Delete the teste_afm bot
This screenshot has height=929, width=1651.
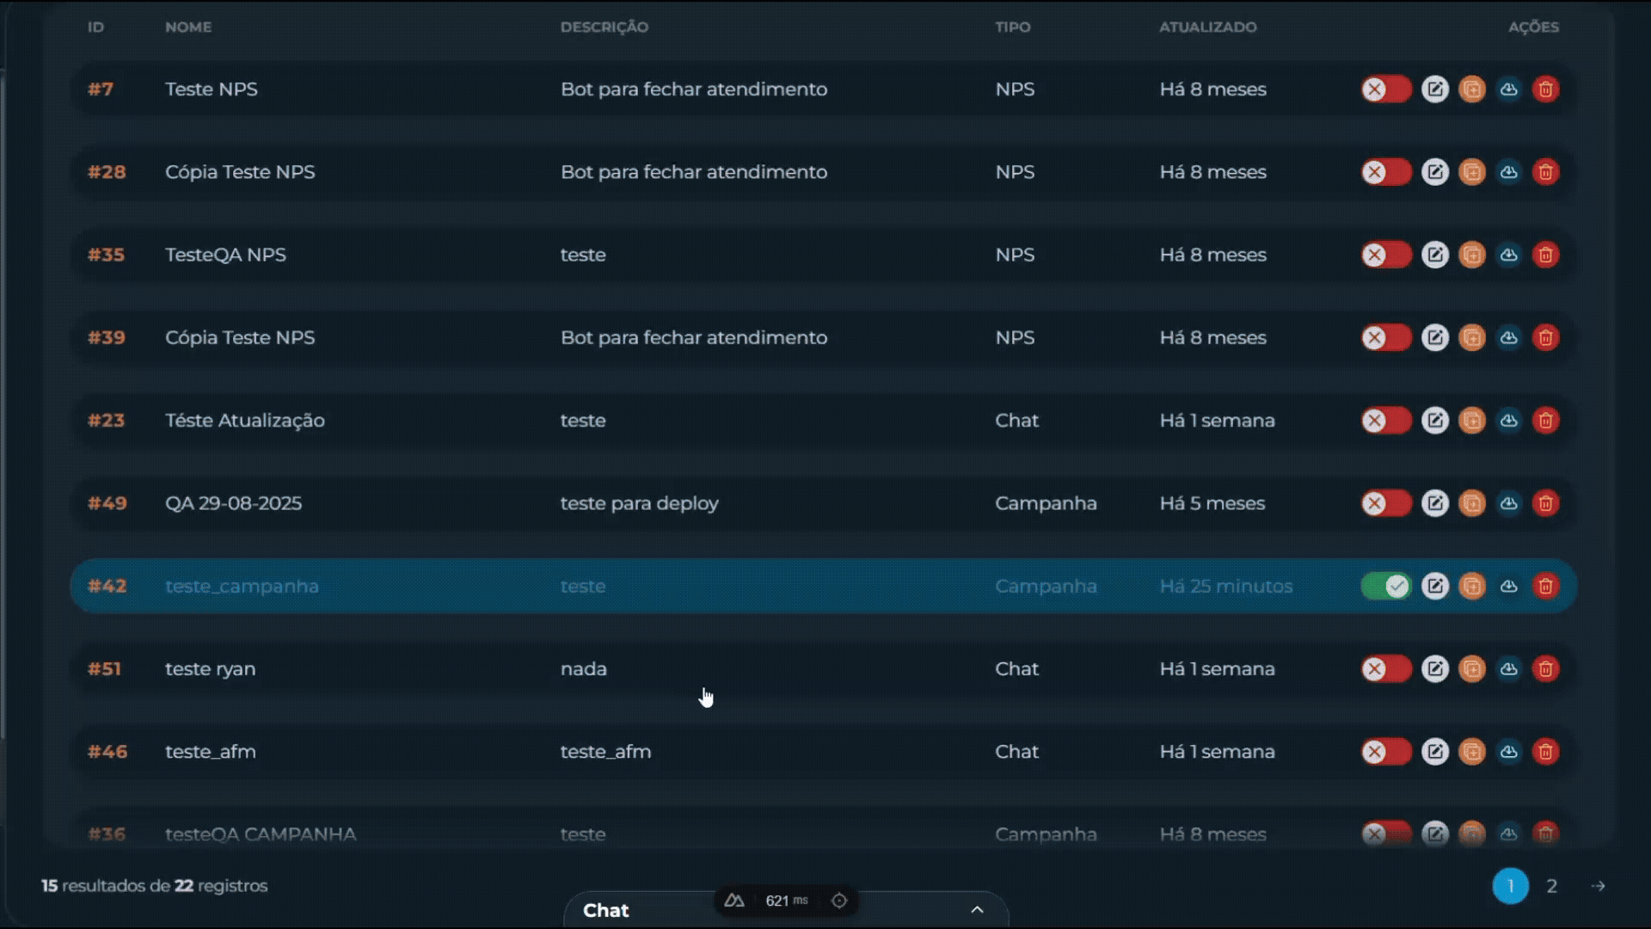click(x=1546, y=752)
